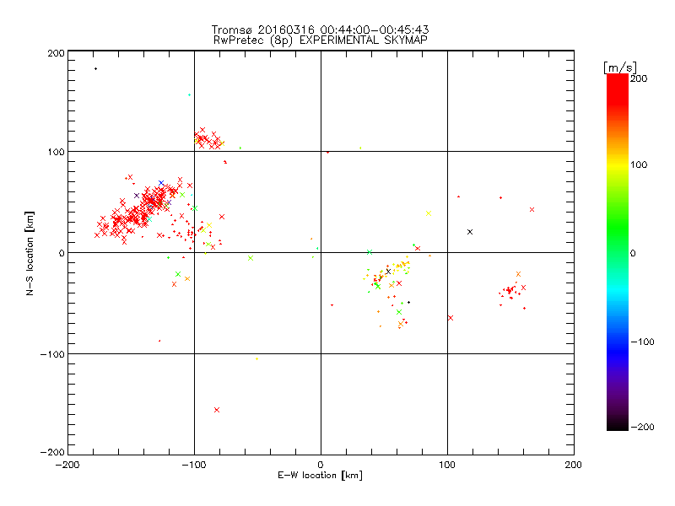Click the lone red dot near y=-87 km
675x506 pixels.
pos(159,341)
